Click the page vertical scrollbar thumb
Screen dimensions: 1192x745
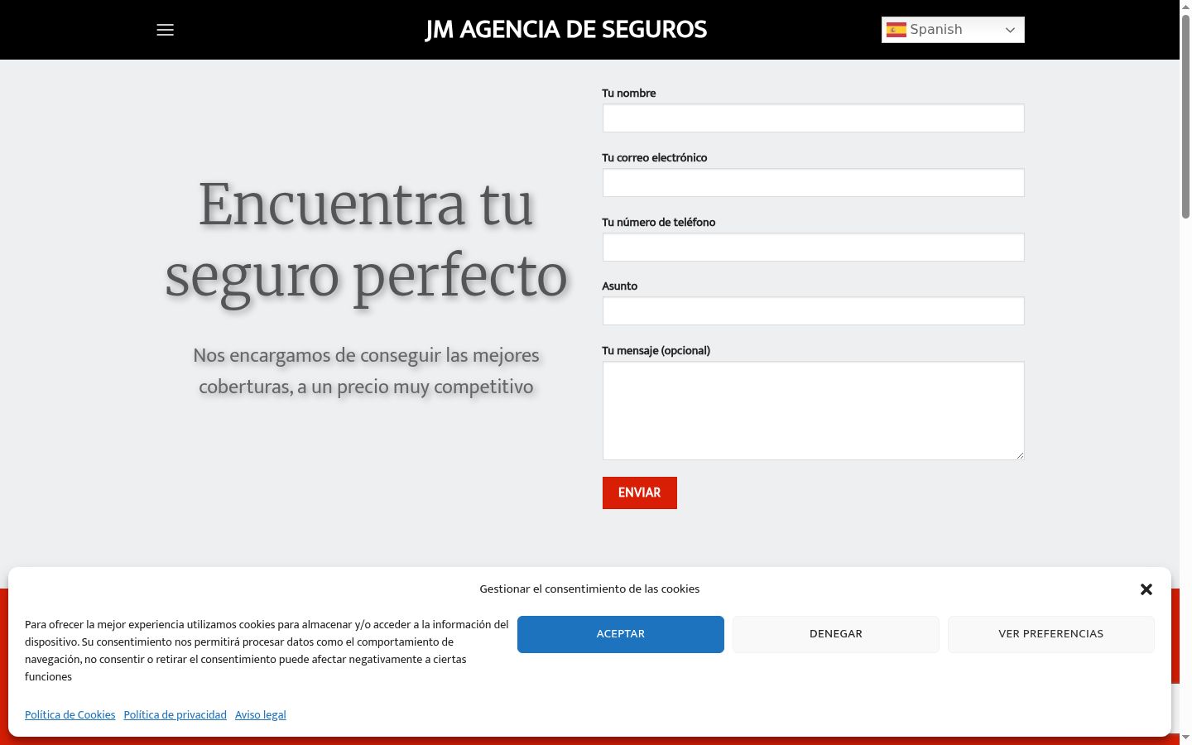pos(1185,116)
